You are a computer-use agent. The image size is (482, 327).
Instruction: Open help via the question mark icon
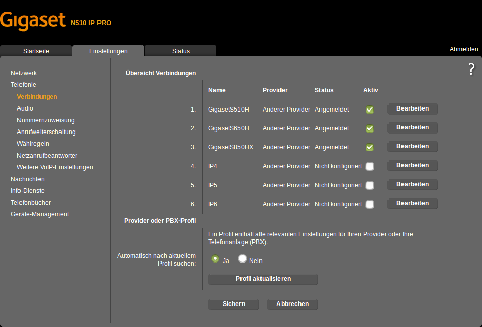pos(471,69)
